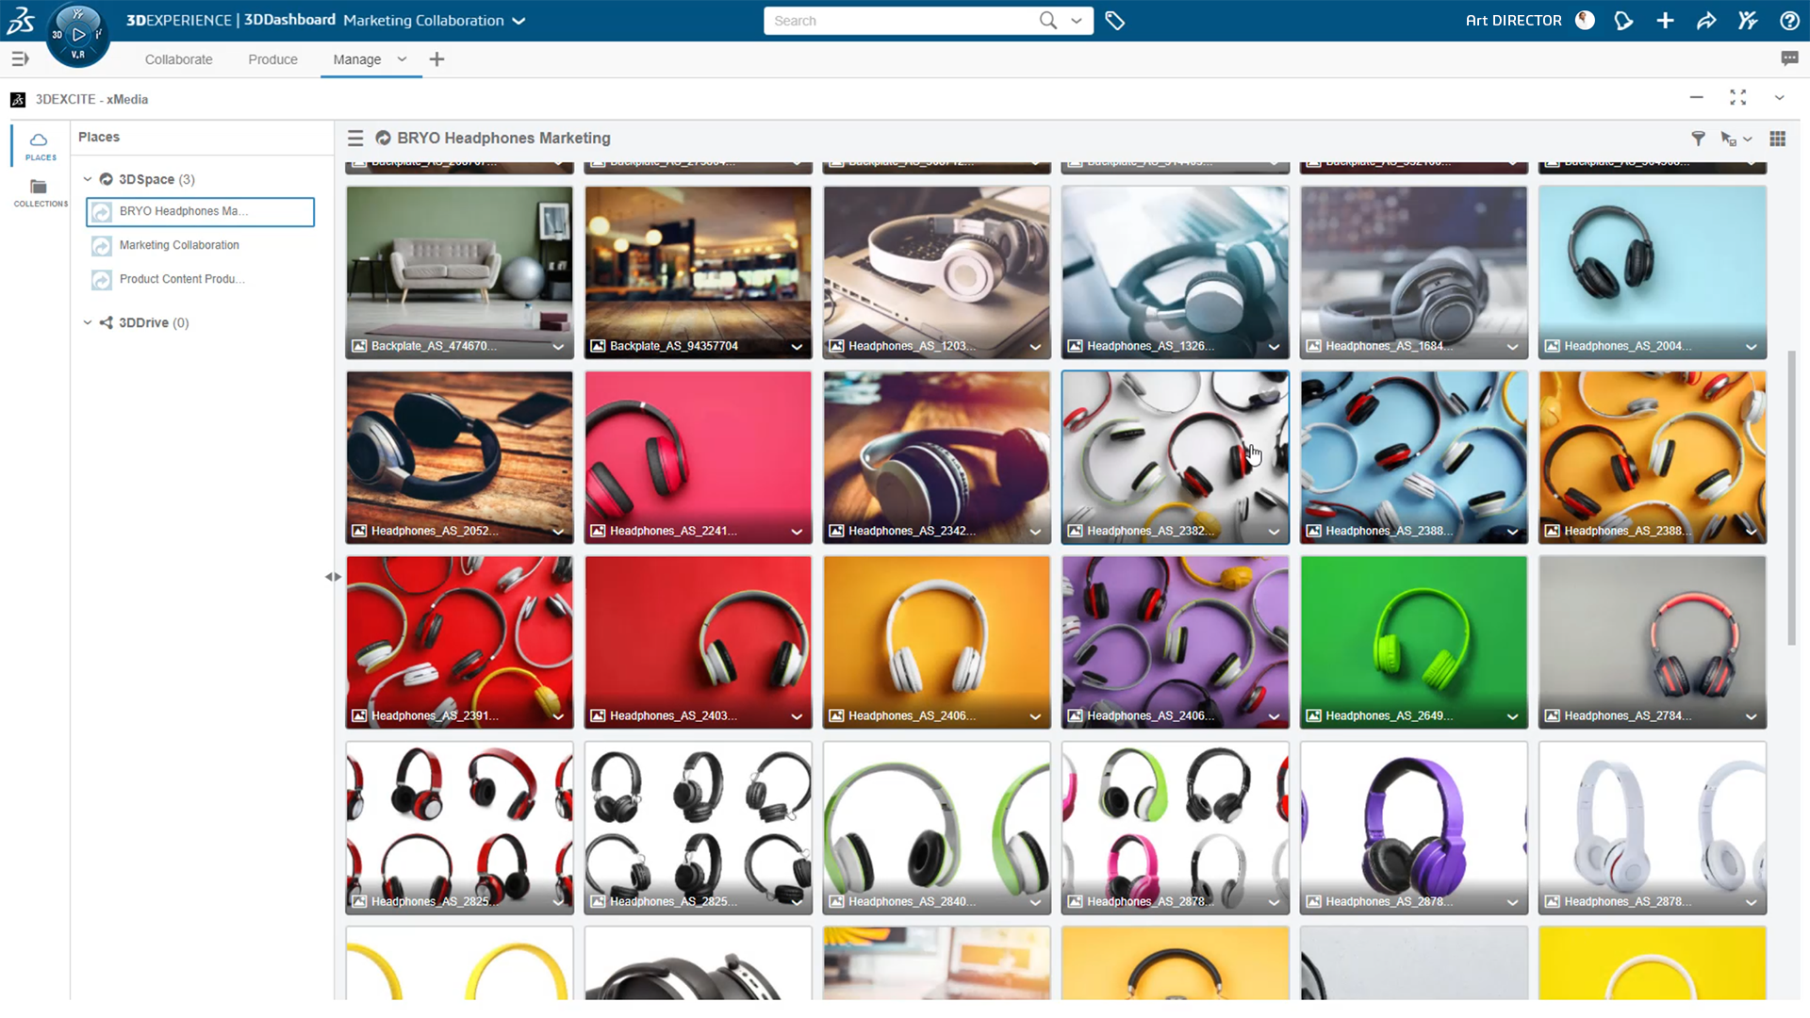Open menu for Headphones_AS_2649 tile

1512,716
